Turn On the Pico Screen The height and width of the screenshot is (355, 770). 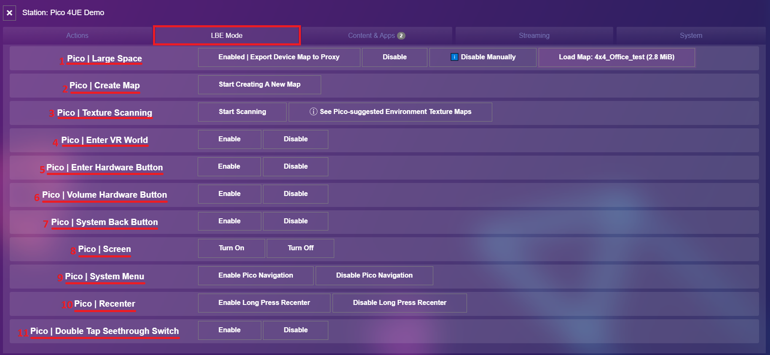231,248
